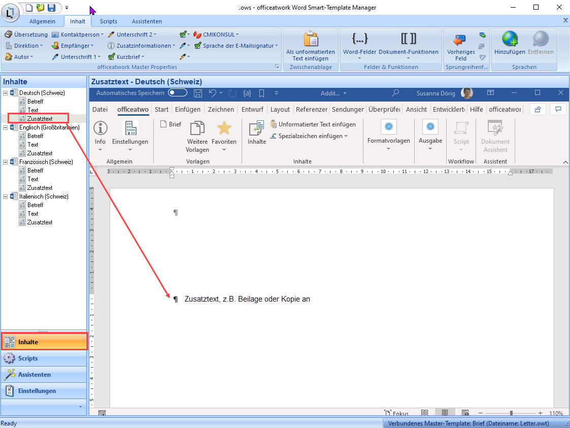Click Unformatierter Text einfügen
The image size is (570, 428).
click(313, 124)
